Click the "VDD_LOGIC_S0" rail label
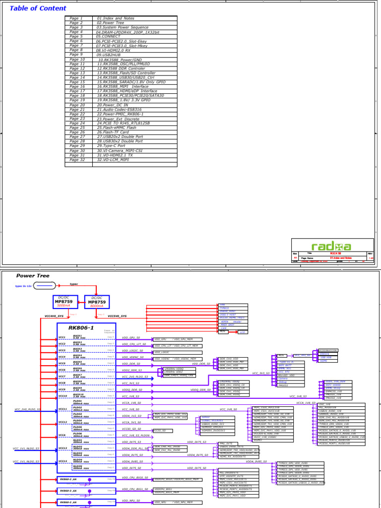 (132, 351)
